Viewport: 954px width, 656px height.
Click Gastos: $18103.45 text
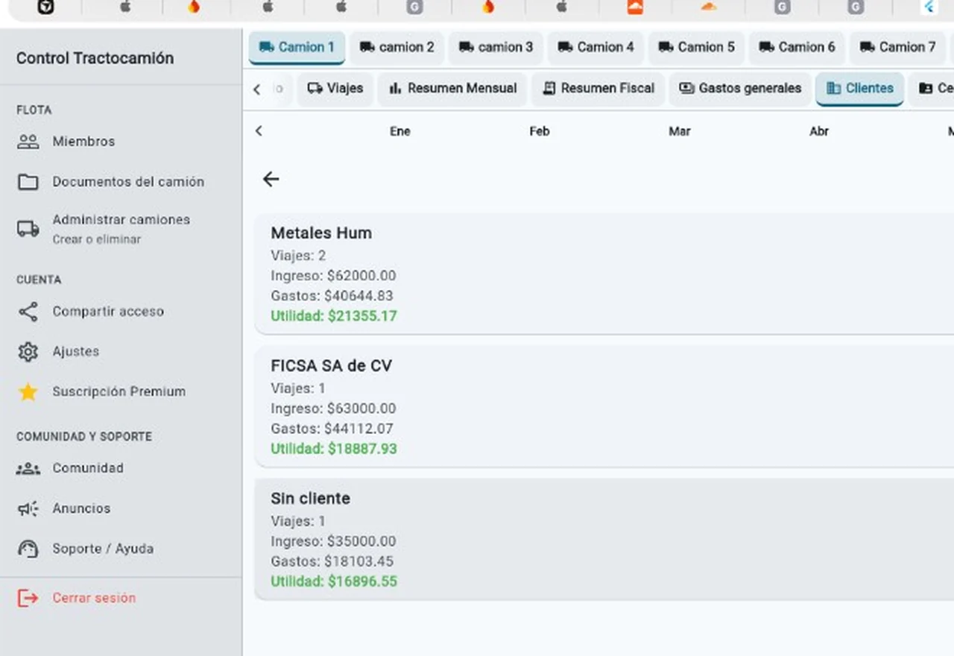332,561
